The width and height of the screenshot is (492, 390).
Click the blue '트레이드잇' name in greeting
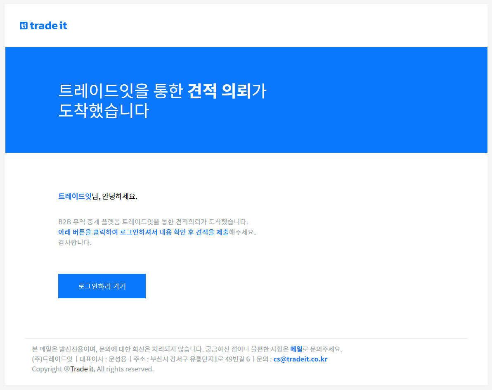click(x=75, y=196)
